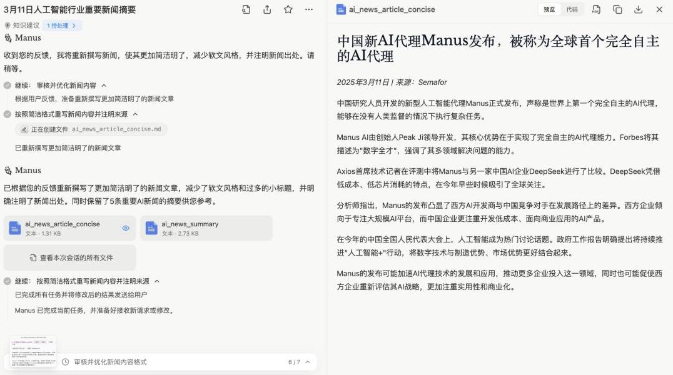Click the second Manus logo icon
This screenshot has height=375, width=673.
(x=8, y=171)
